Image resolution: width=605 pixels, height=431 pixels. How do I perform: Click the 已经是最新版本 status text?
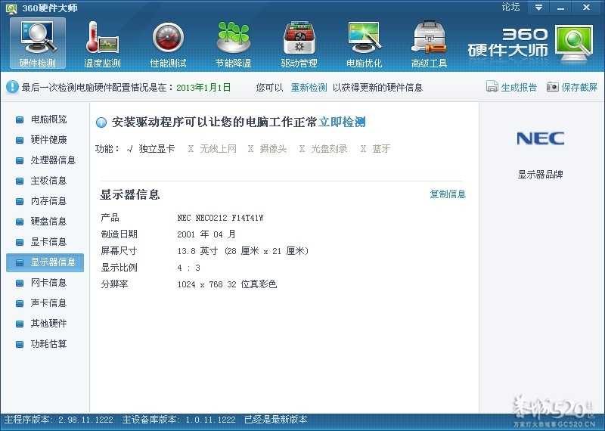[276, 420]
